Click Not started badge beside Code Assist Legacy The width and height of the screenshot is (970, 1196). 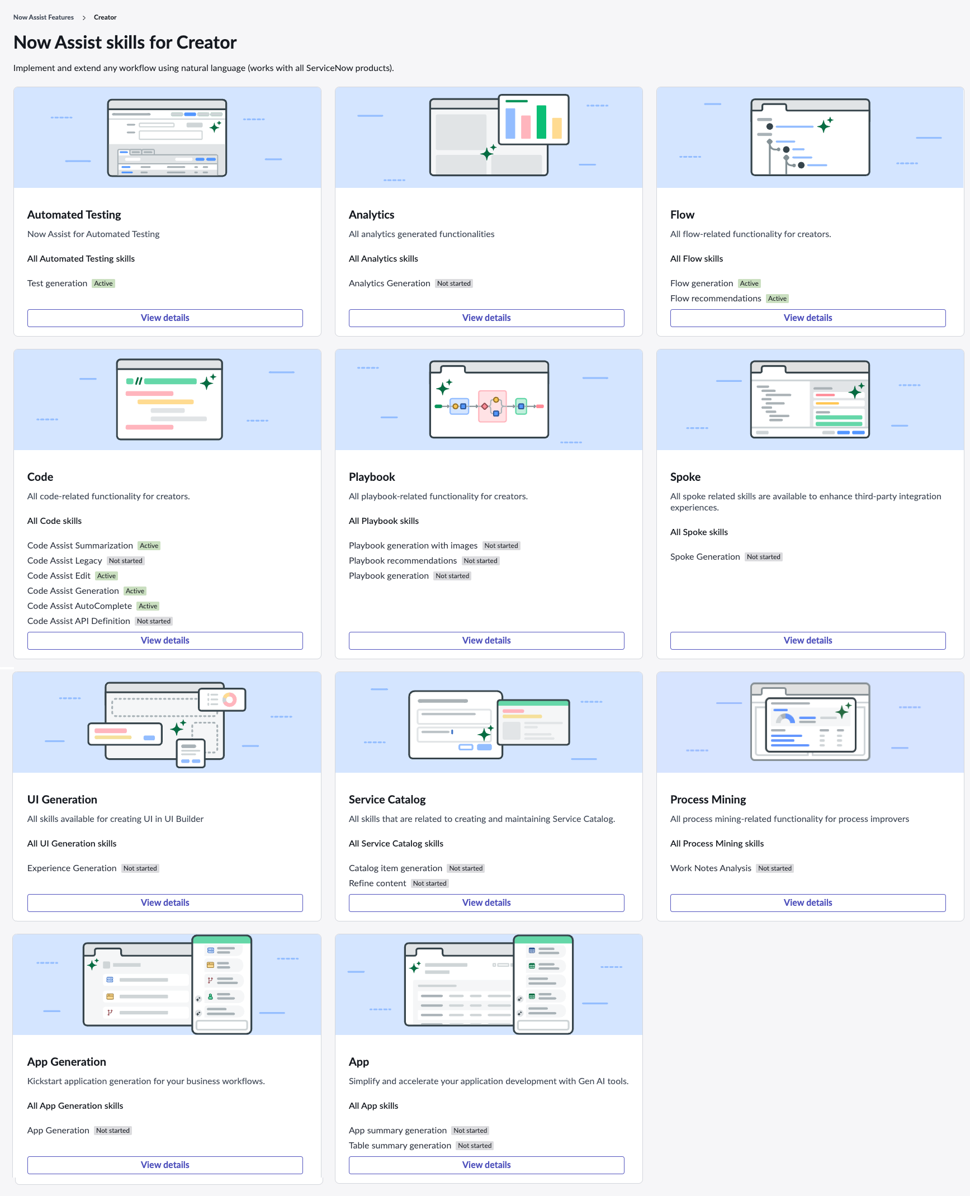(x=126, y=561)
